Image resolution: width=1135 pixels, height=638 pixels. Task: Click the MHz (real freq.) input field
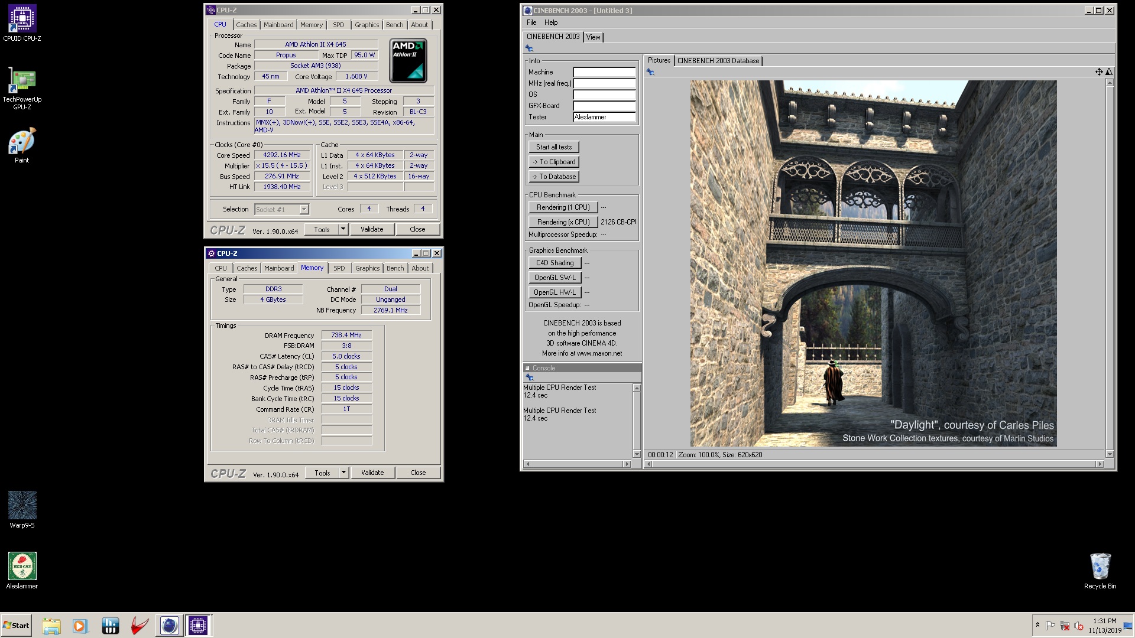[x=604, y=83]
